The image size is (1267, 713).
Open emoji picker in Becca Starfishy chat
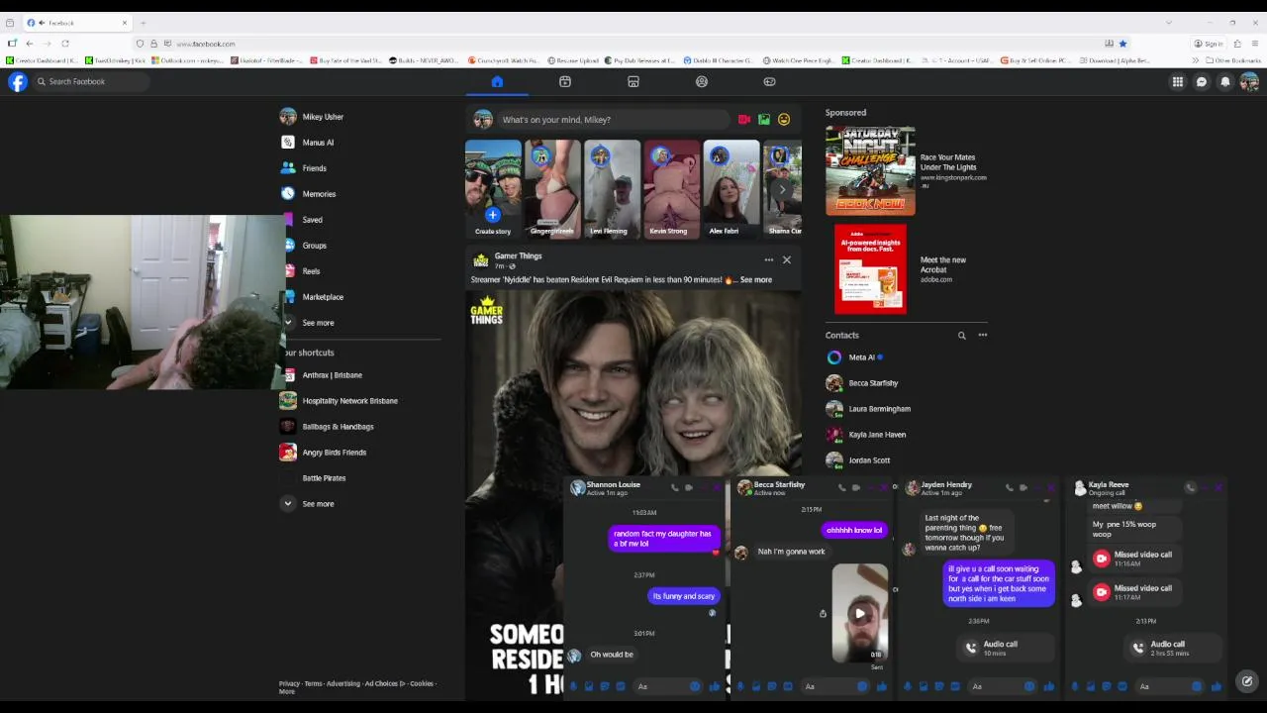(861, 686)
